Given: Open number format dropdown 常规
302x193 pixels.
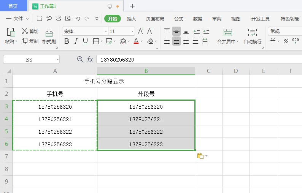Looking at the screenshot, I should click(x=285, y=31).
